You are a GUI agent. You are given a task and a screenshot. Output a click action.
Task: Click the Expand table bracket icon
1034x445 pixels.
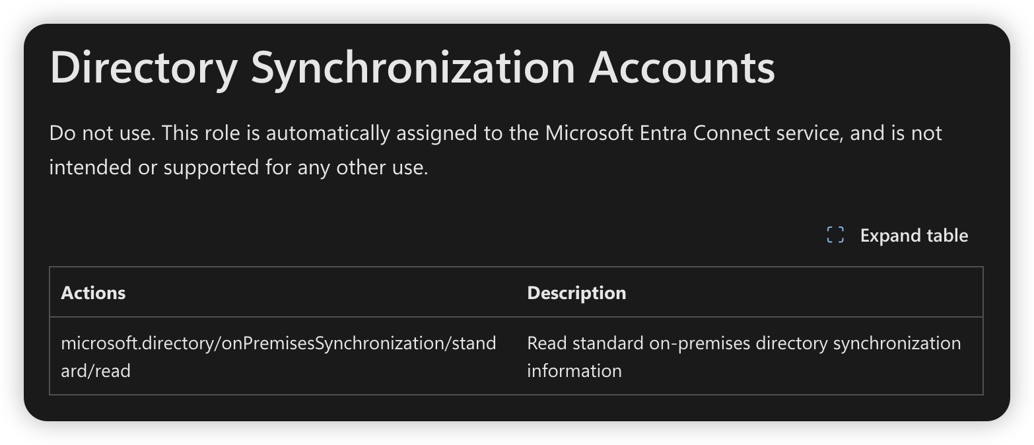coord(835,235)
